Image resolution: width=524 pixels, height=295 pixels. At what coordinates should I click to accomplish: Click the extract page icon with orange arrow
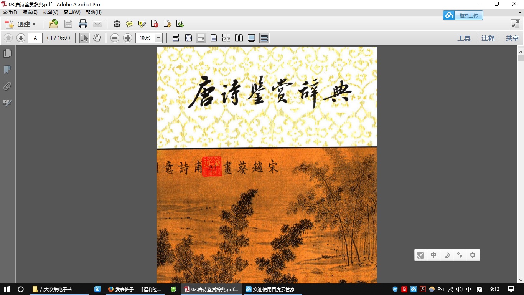(x=167, y=24)
